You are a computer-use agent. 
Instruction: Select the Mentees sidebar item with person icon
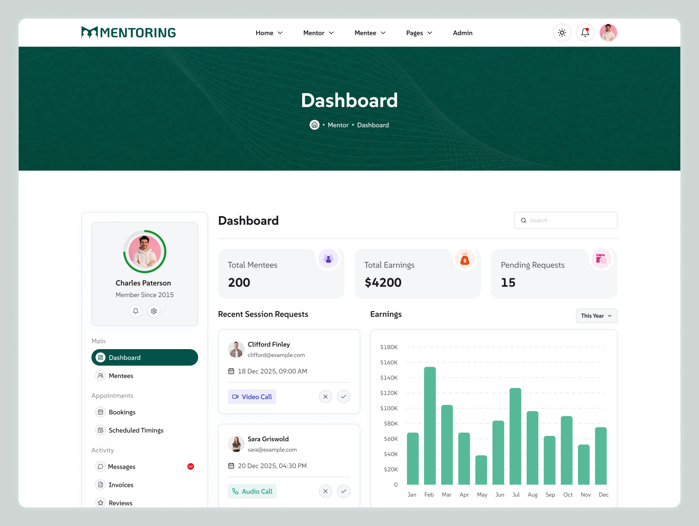(x=121, y=375)
